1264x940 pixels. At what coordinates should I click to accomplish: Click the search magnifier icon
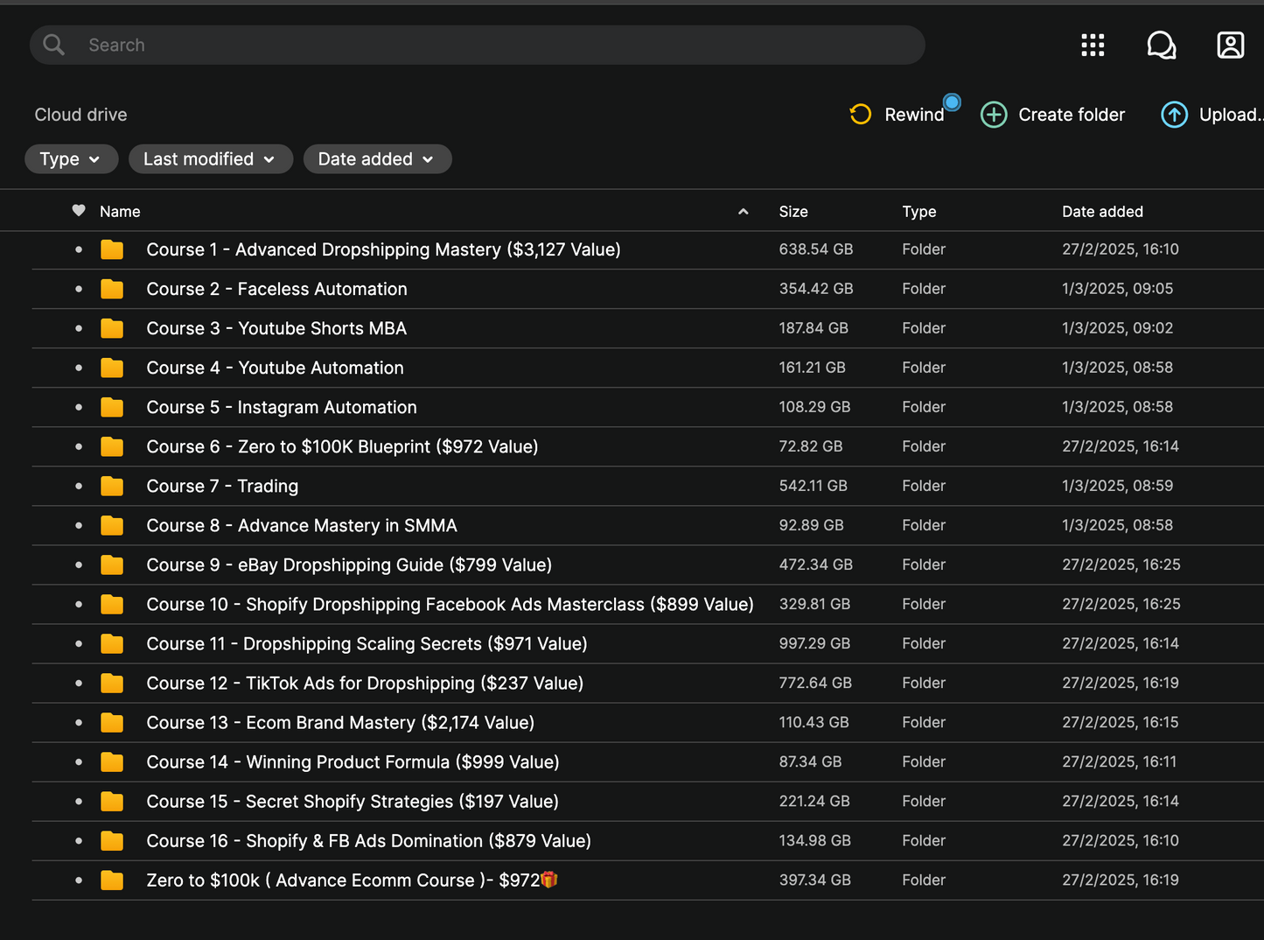pyautogui.click(x=54, y=45)
